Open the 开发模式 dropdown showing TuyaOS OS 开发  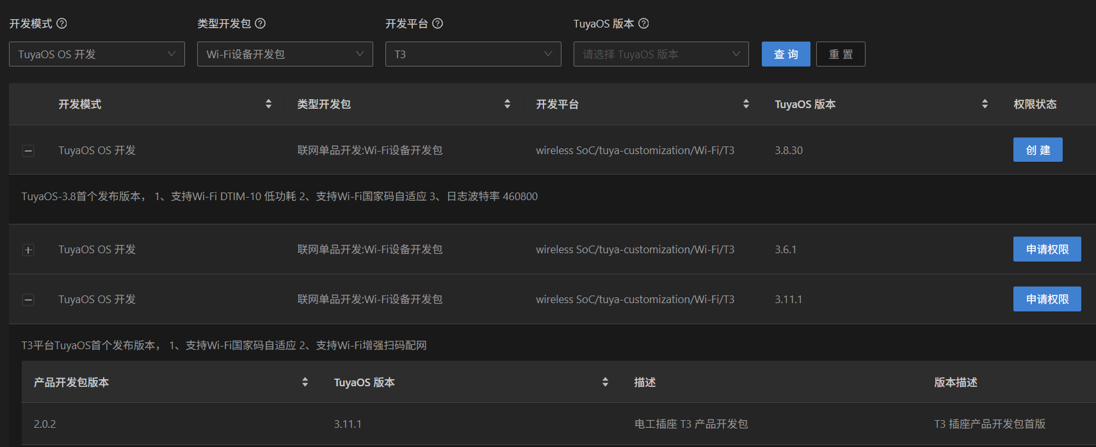(97, 54)
